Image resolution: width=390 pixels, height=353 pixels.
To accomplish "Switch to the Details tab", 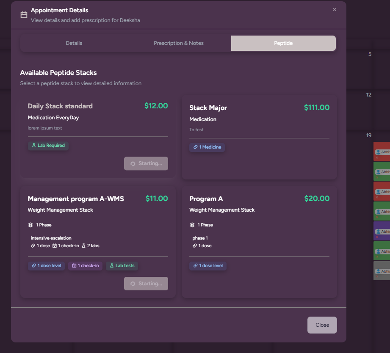I will 74,43.
